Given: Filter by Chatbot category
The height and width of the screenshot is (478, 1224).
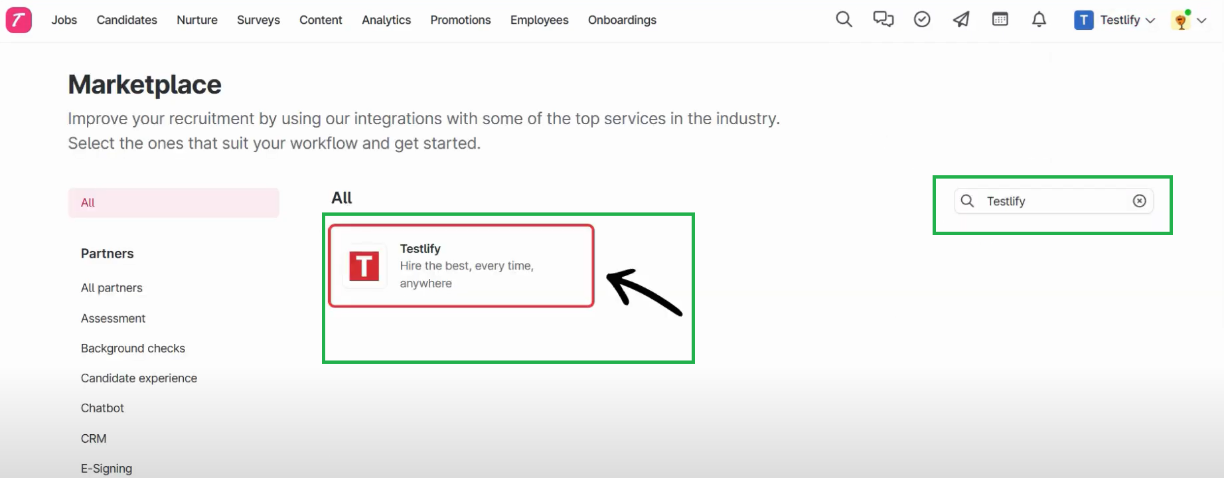Looking at the screenshot, I should (102, 408).
